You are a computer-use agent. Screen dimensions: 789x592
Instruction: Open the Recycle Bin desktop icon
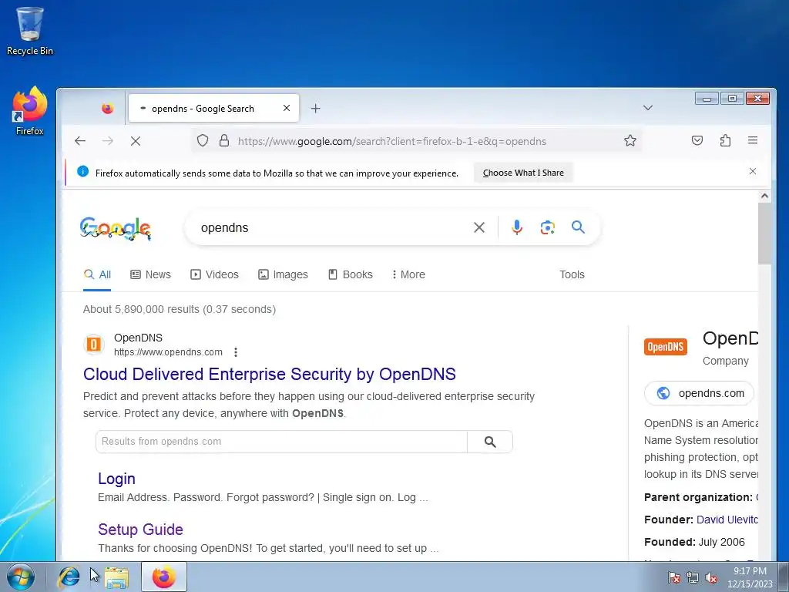coord(30,31)
